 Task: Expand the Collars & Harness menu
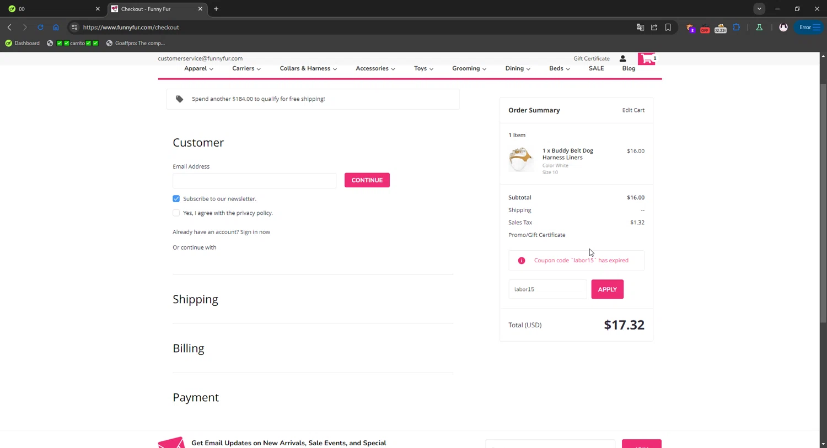click(308, 68)
